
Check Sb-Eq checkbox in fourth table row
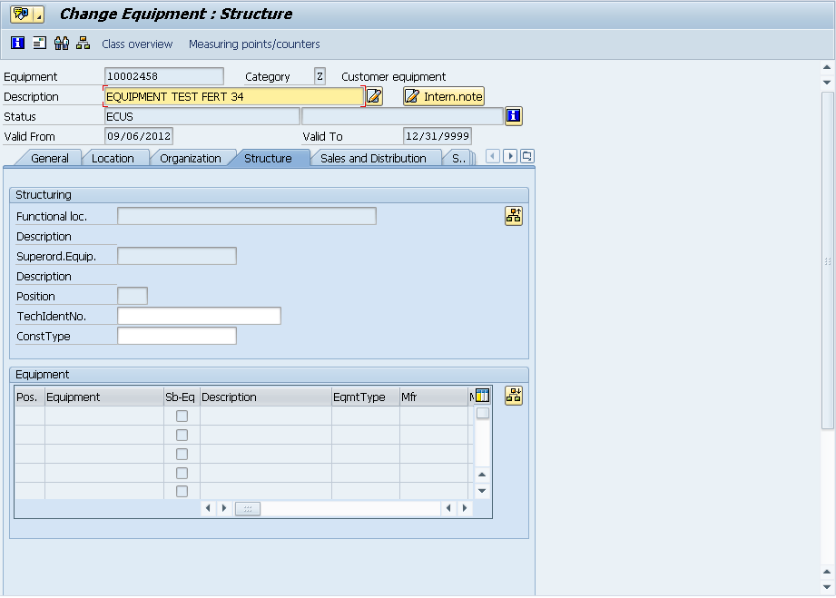[x=182, y=474]
